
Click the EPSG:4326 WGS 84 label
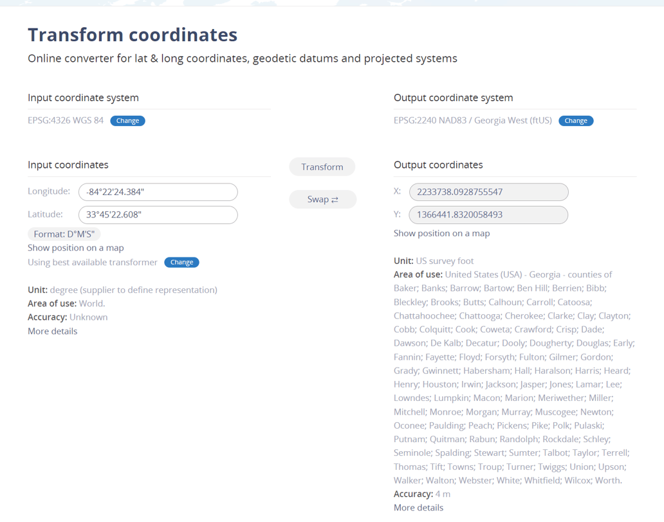coord(65,120)
